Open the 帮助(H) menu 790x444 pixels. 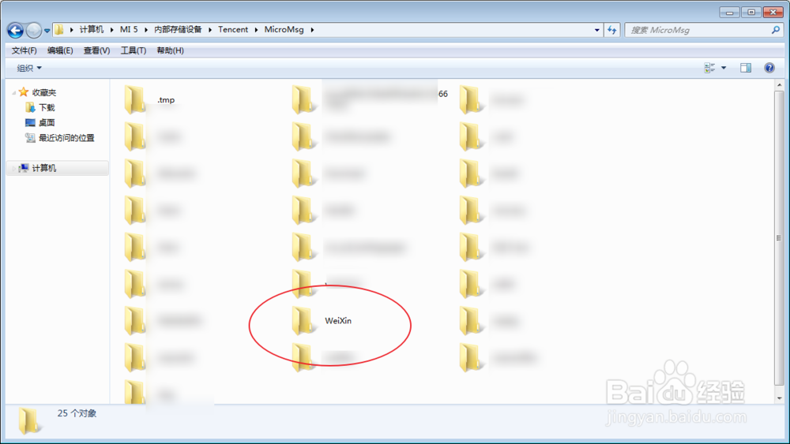(x=171, y=50)
